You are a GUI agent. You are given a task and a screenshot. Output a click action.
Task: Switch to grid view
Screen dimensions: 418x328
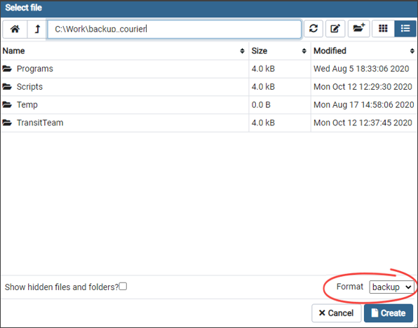click(383, 29)
